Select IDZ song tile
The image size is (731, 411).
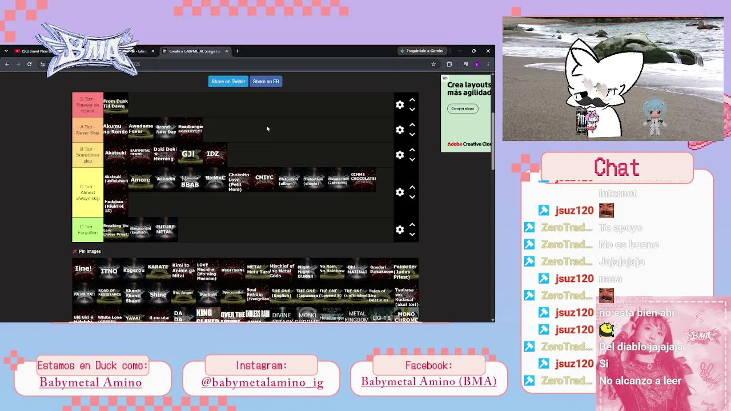pyautogui.click(x=215, y=155)
